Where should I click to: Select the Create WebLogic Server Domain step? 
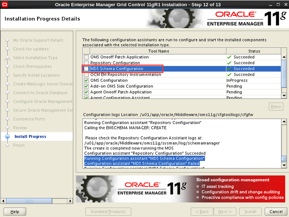coord(42,84)
